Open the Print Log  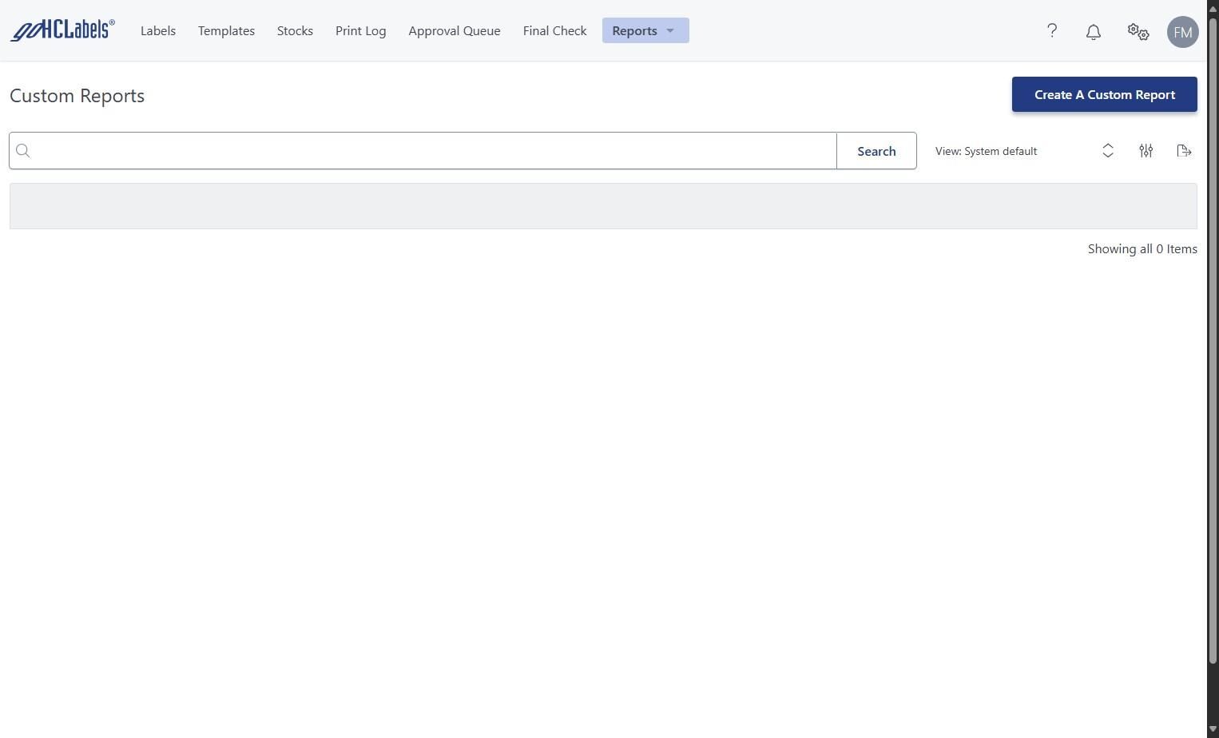coord(360,30)
